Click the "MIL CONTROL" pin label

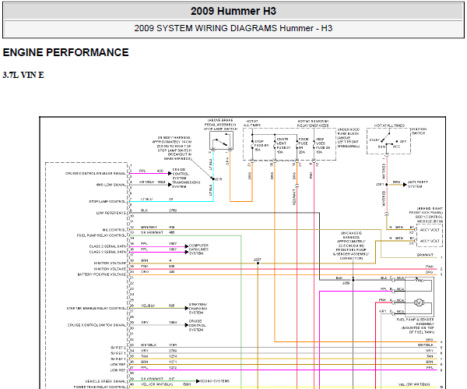pyautogui.click(x=114, y=230)
